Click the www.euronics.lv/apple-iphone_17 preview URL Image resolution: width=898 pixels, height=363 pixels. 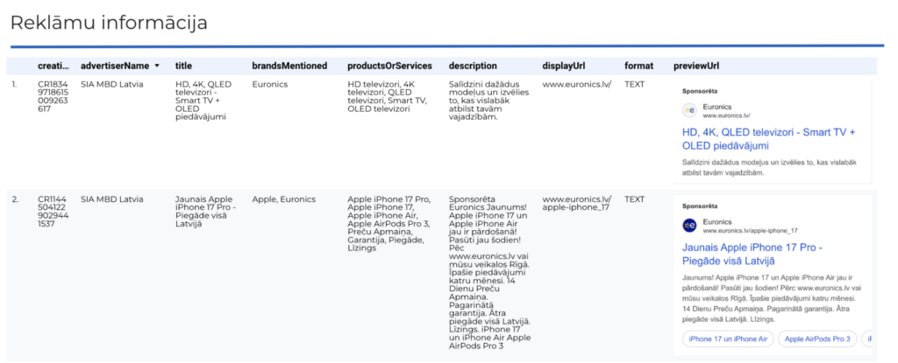point(751,231)
